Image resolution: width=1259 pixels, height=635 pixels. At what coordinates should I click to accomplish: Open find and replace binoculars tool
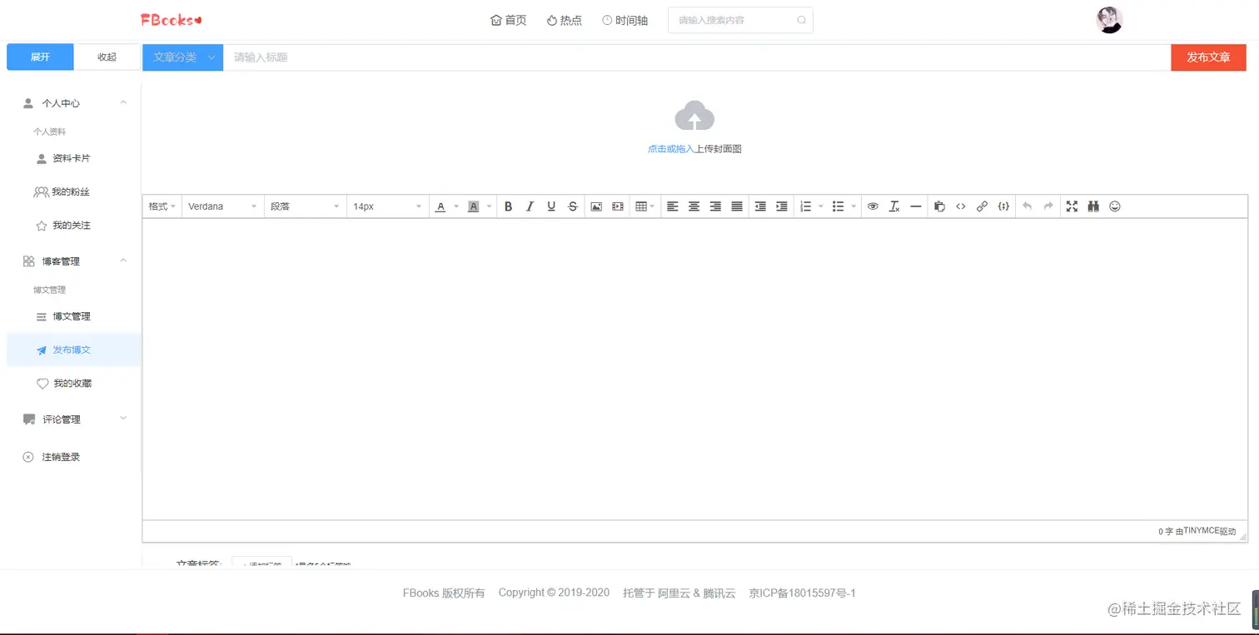(x=1094, y=206)
